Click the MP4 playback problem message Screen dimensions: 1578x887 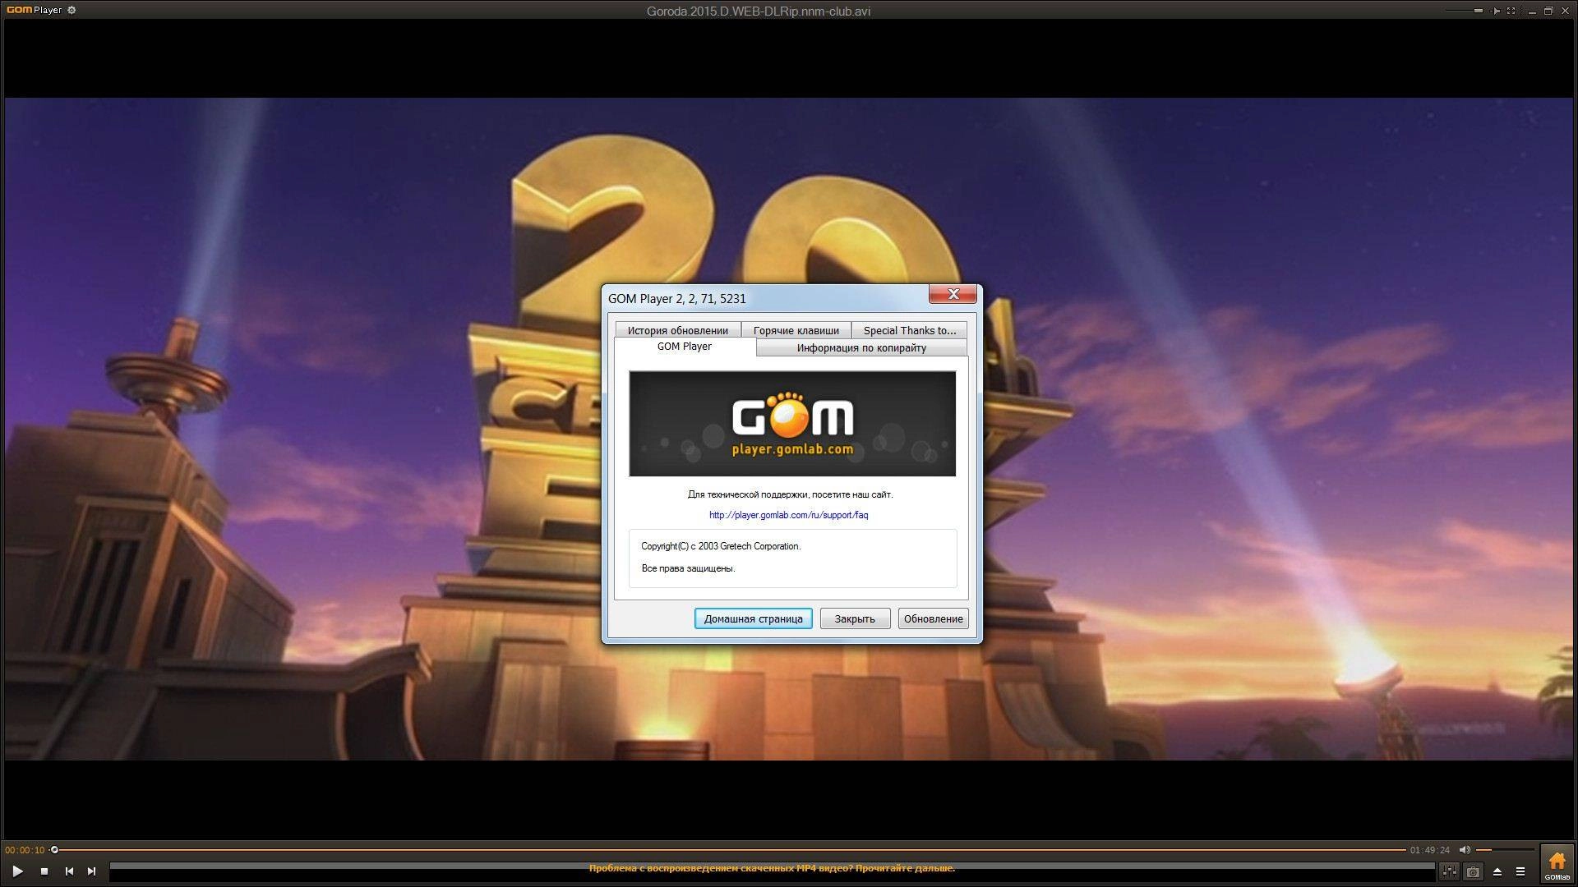(x=772, y=868)
